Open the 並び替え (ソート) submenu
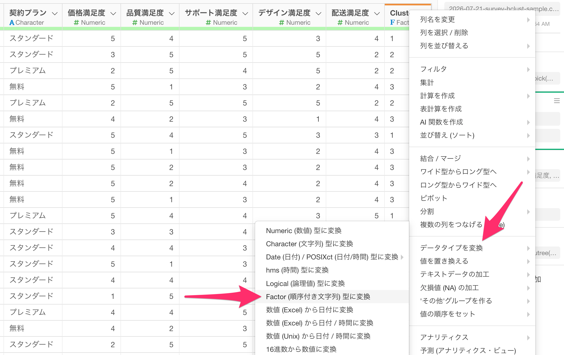The width and height of the screenshot is (564, 355). [x=472, y=135]
